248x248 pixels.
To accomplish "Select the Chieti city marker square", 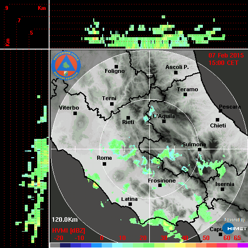I will (218, 120).
